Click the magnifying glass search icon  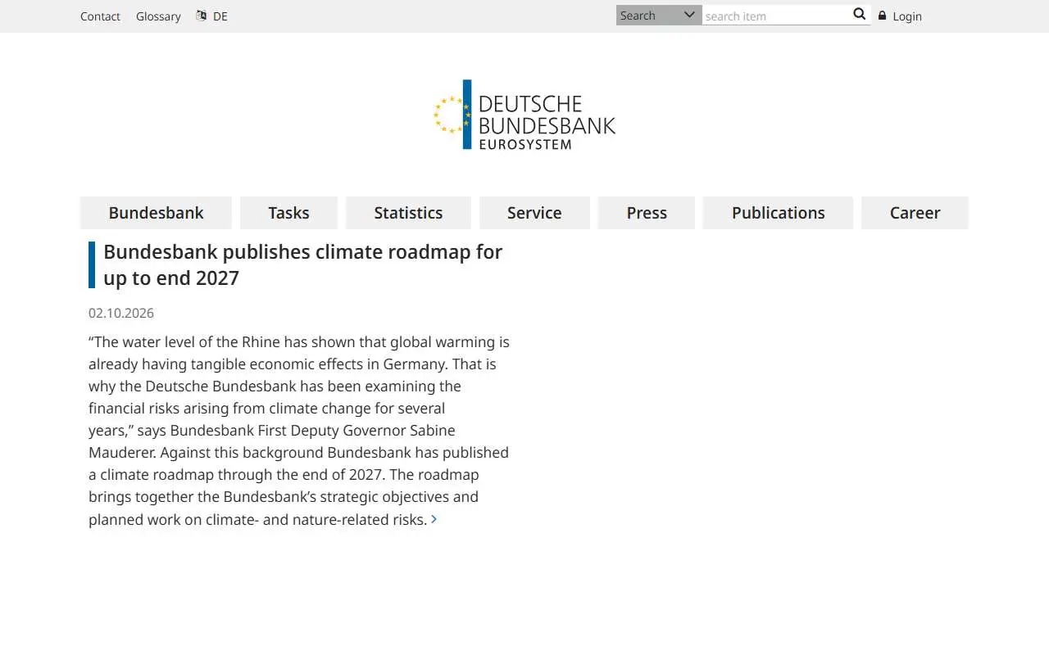(x=859, y=14)
